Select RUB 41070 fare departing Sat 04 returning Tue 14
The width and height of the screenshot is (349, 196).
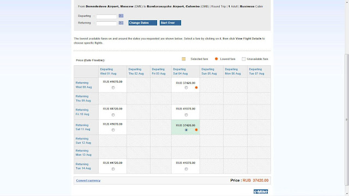coord(186,169)
